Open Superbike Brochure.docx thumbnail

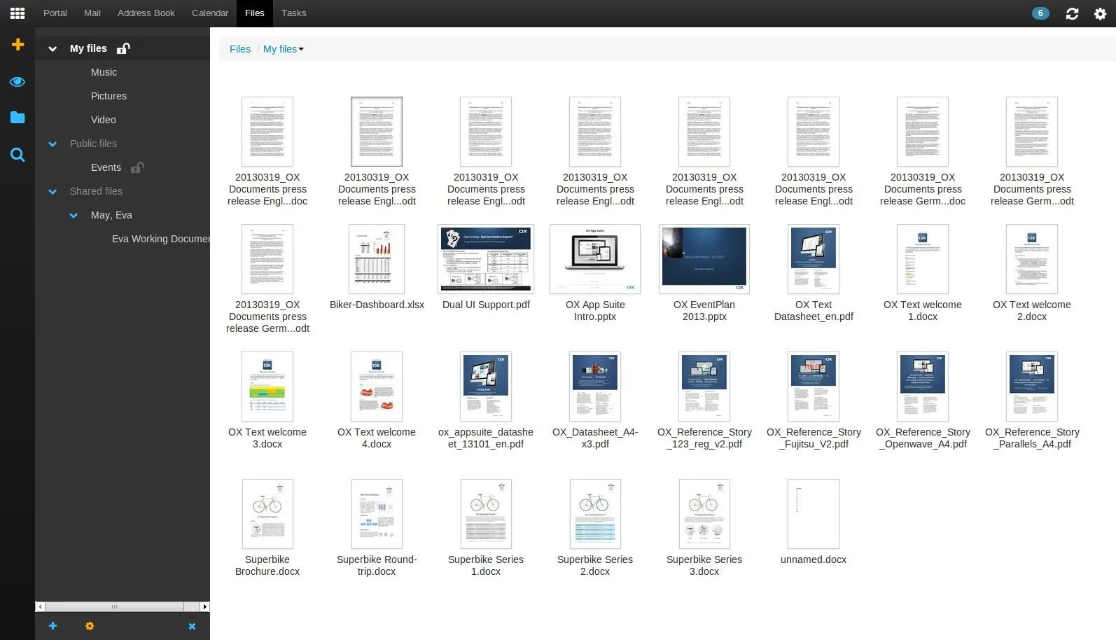pos(267,514)
